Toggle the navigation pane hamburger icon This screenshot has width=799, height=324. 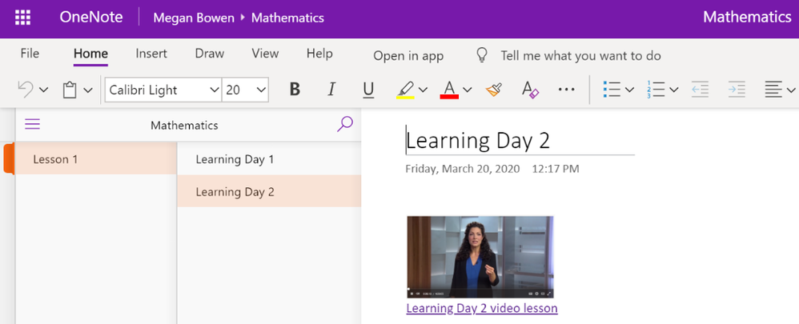(x=33, y=124)
